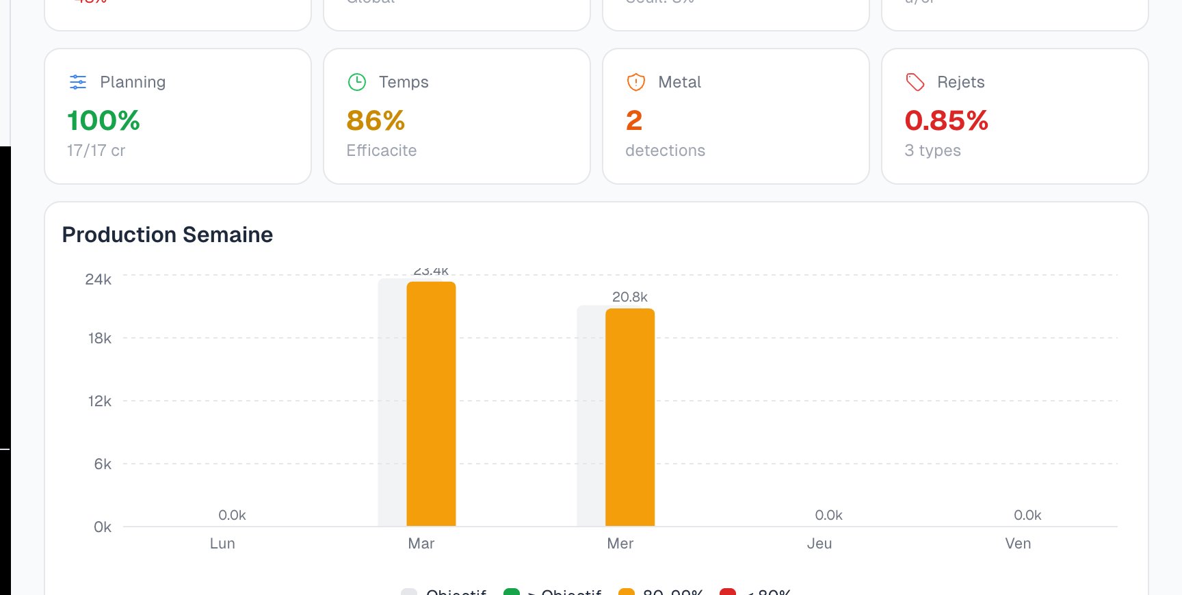Click the gray Mer objective bar
Viewport: 1182px width, 595px height.
591,417
